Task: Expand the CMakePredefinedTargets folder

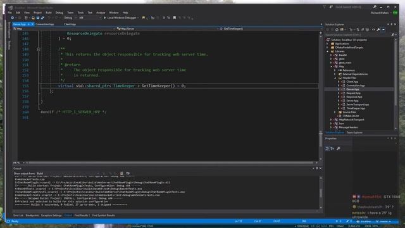Action: pos(328,47)
